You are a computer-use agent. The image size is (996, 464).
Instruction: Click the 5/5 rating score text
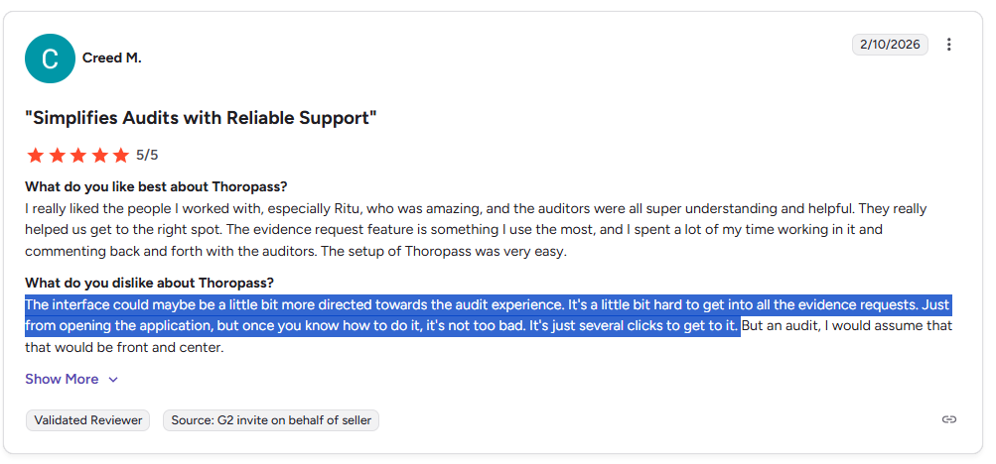tap(147, 155)
